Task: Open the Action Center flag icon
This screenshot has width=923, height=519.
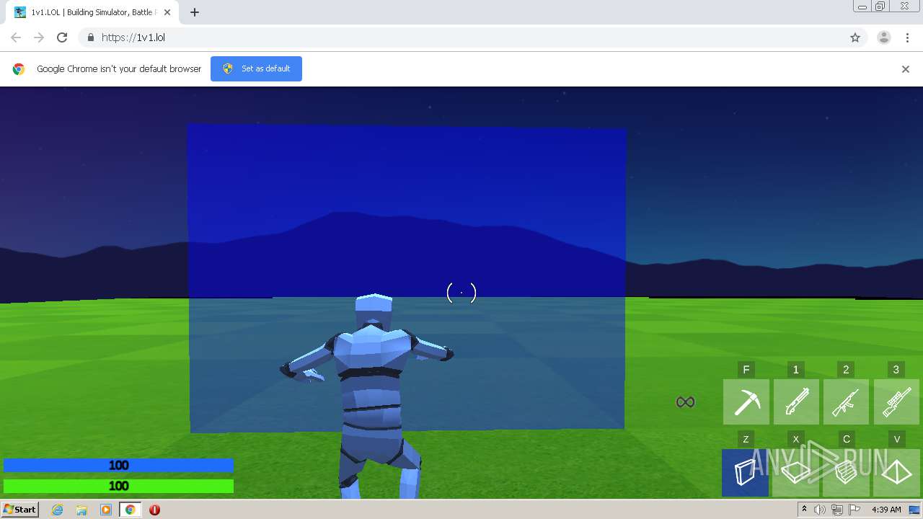Action: coord(854,510)
